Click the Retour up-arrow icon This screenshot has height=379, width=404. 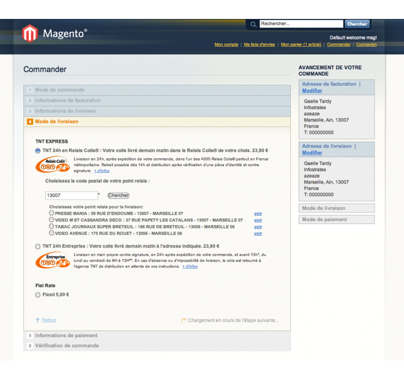[38, 320]
